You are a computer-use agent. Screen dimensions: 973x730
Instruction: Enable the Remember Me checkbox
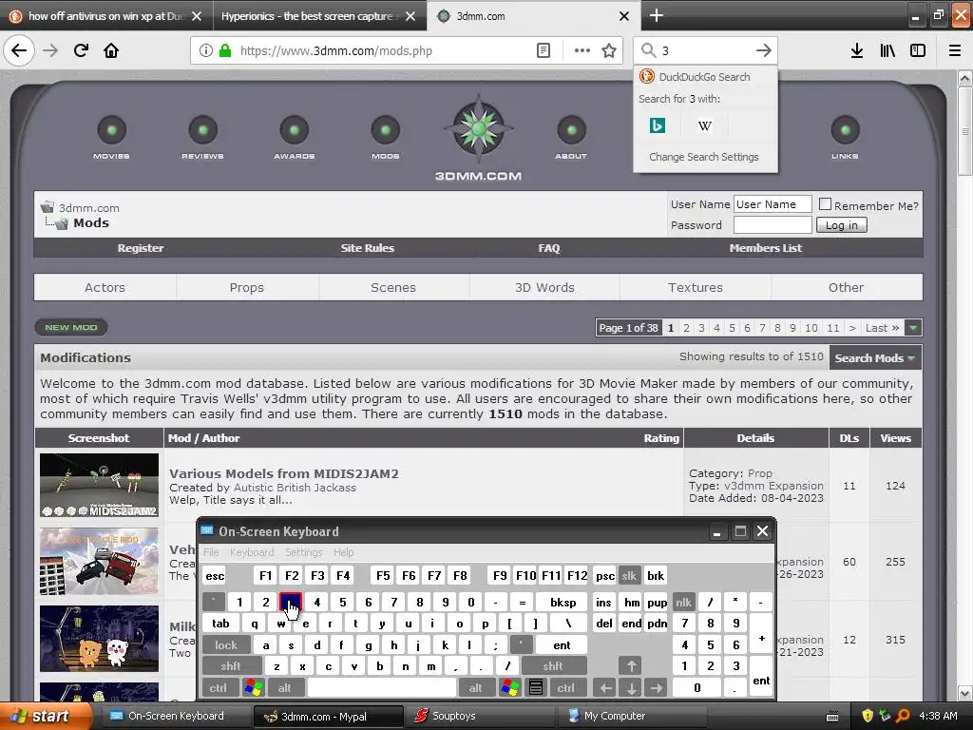pyautogui.click(x=825, y=203)
